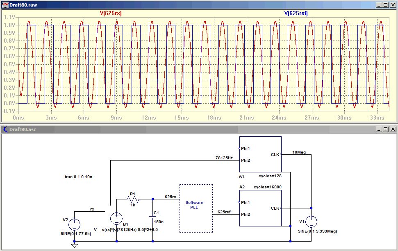This screenshot has height=251, width=398.
Task: Click the V2 reference designator label
Action: click(65, 219)
